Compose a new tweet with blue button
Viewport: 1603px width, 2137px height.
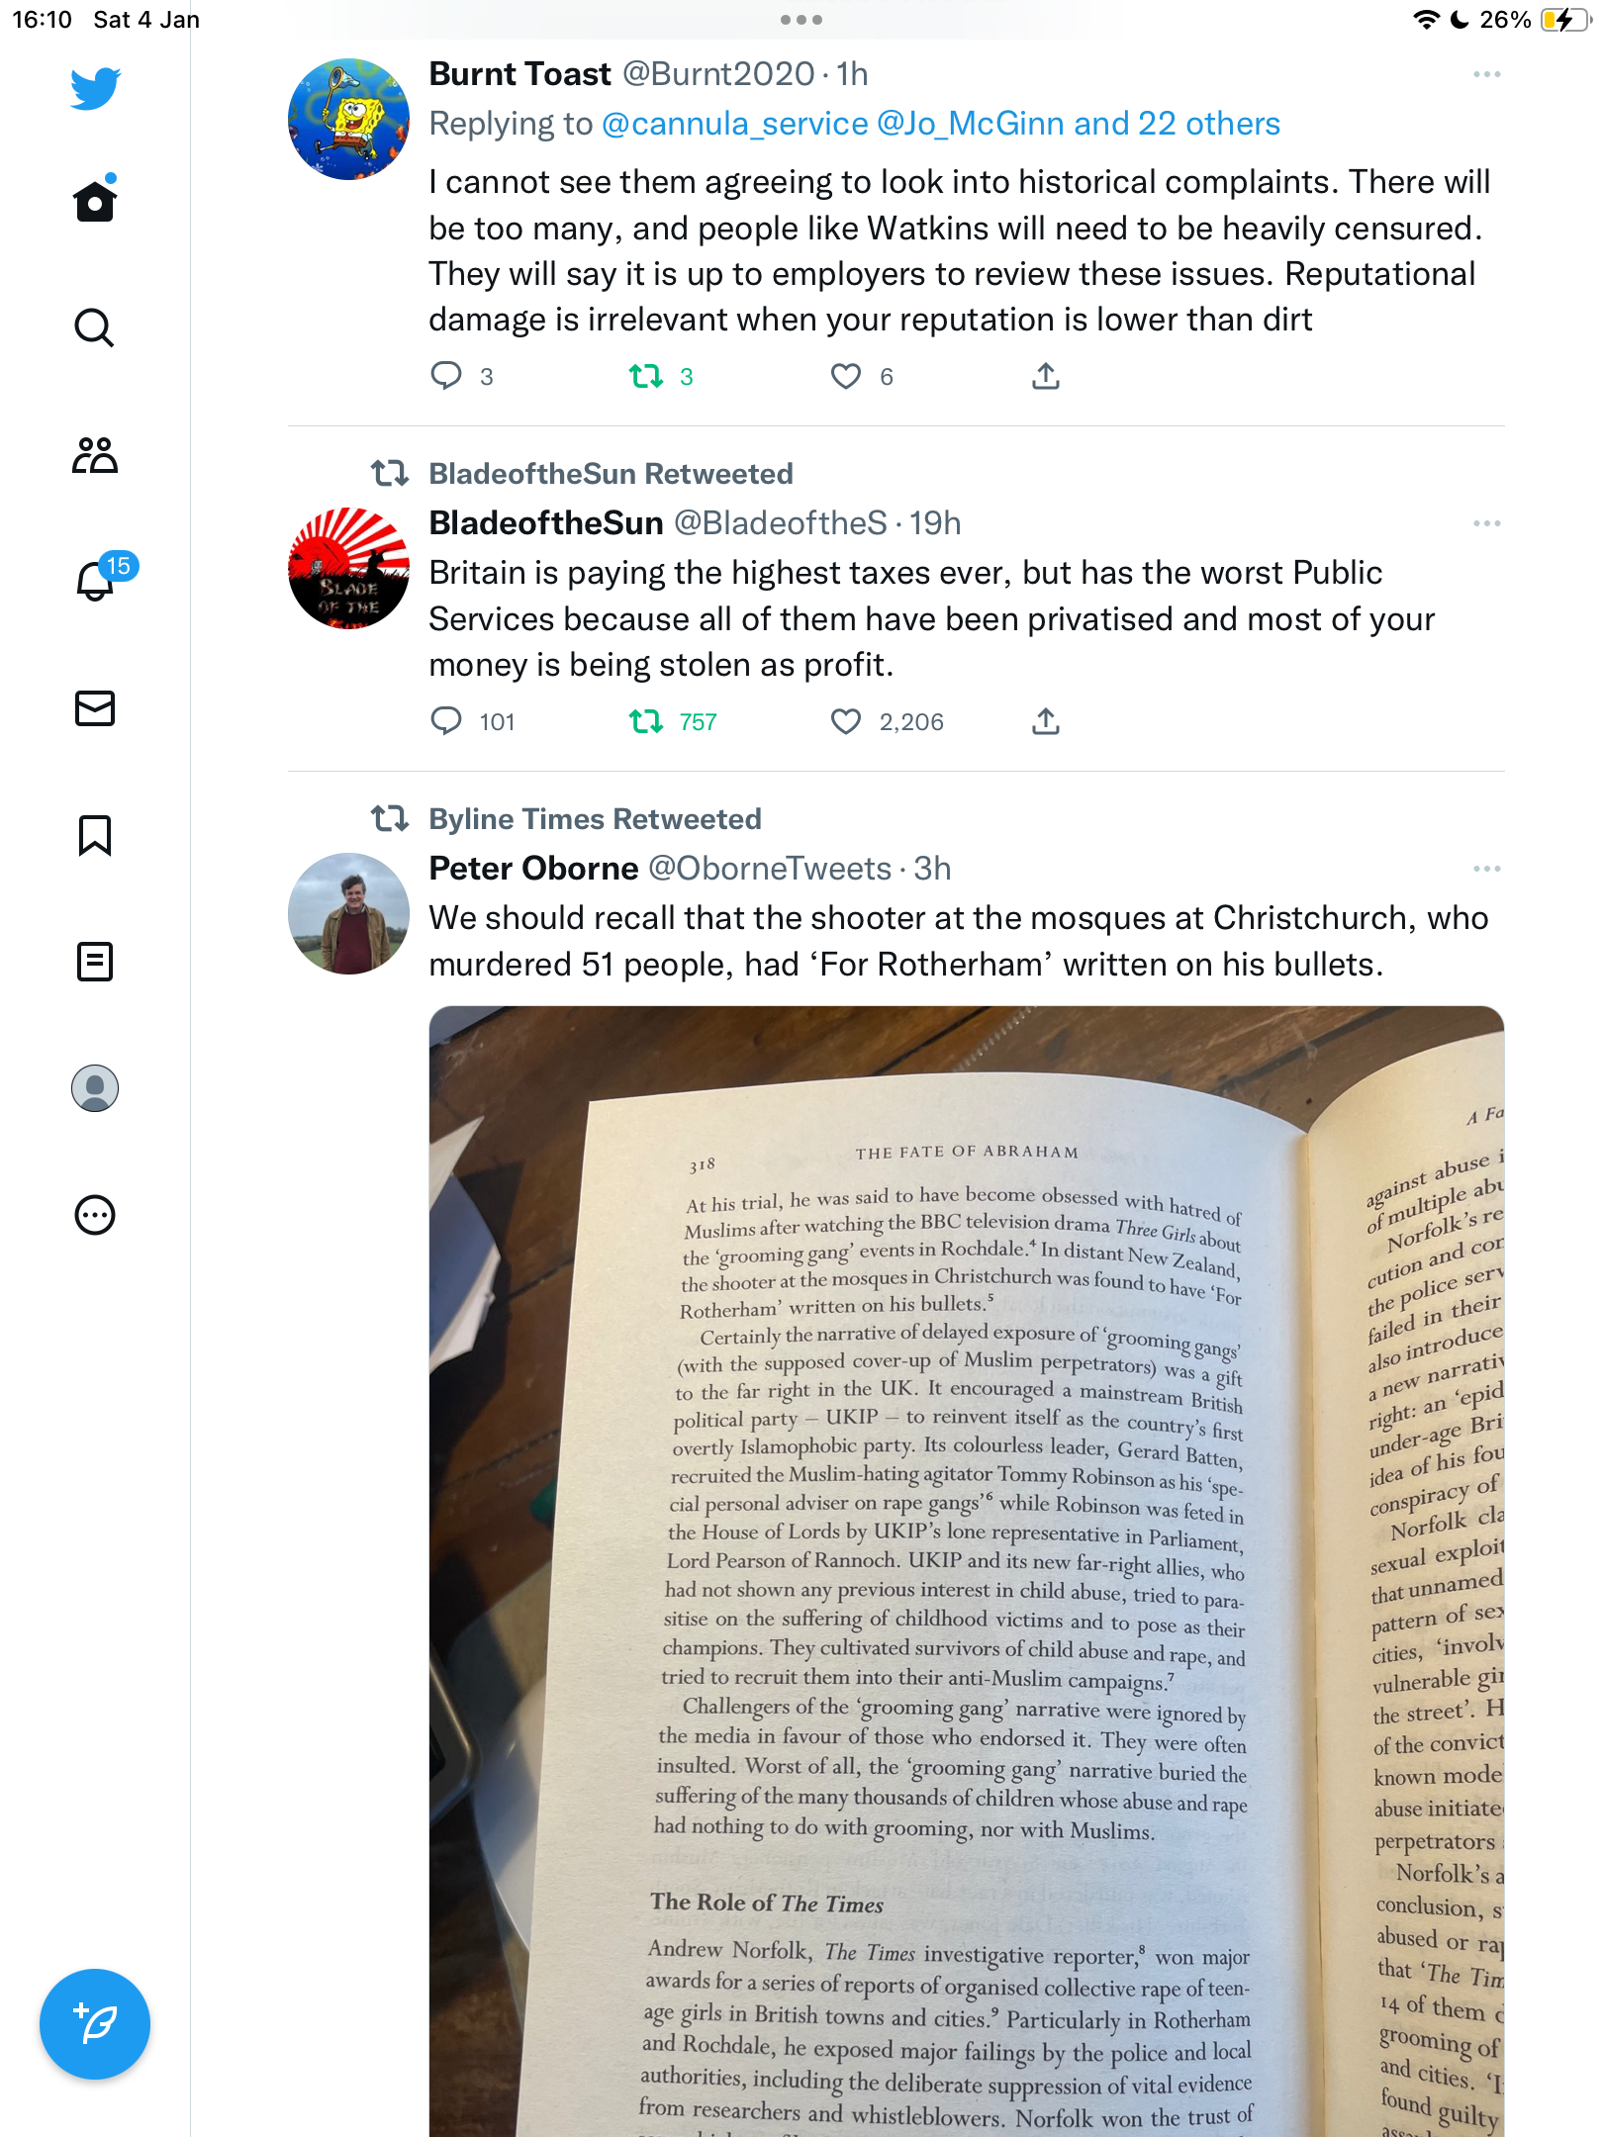pos(95,2024)
